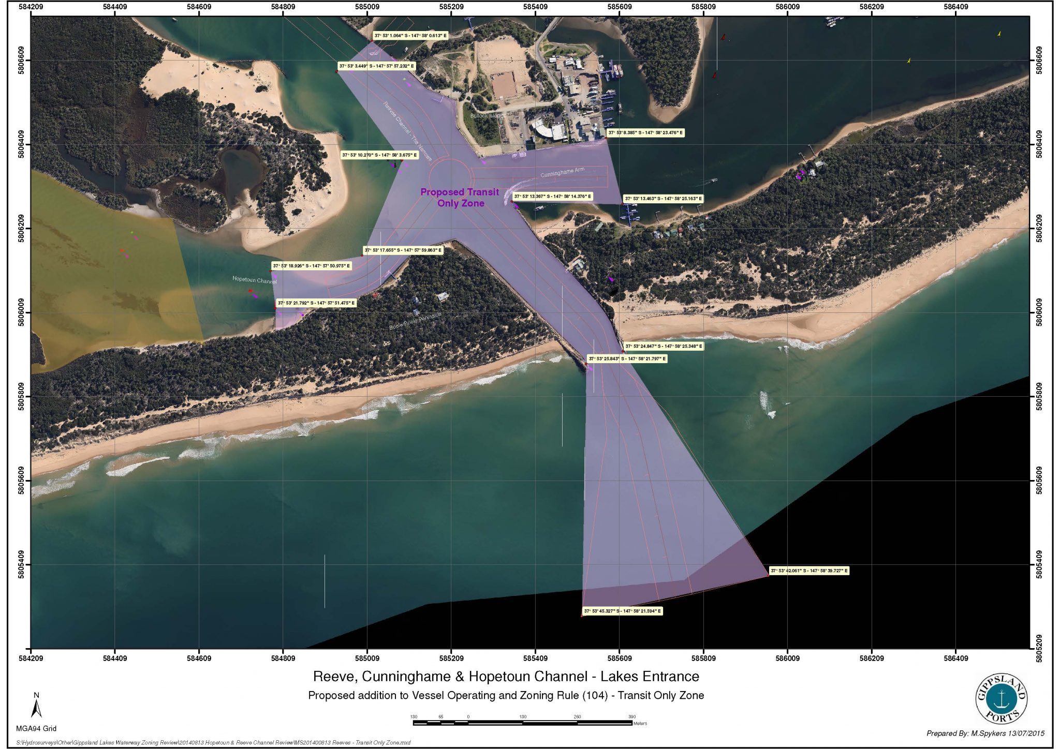Click the "MGA94 Grid" text
Image resolution: width=1060 pixels, height=749 pixels.
click(36, 728)
